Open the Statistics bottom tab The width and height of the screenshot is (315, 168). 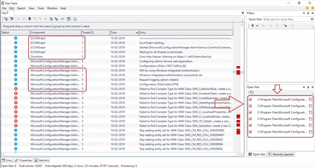[x=42, y=160]
